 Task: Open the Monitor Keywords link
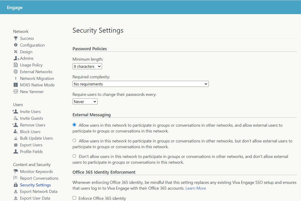pyautogui.click(x=36, y=172)
